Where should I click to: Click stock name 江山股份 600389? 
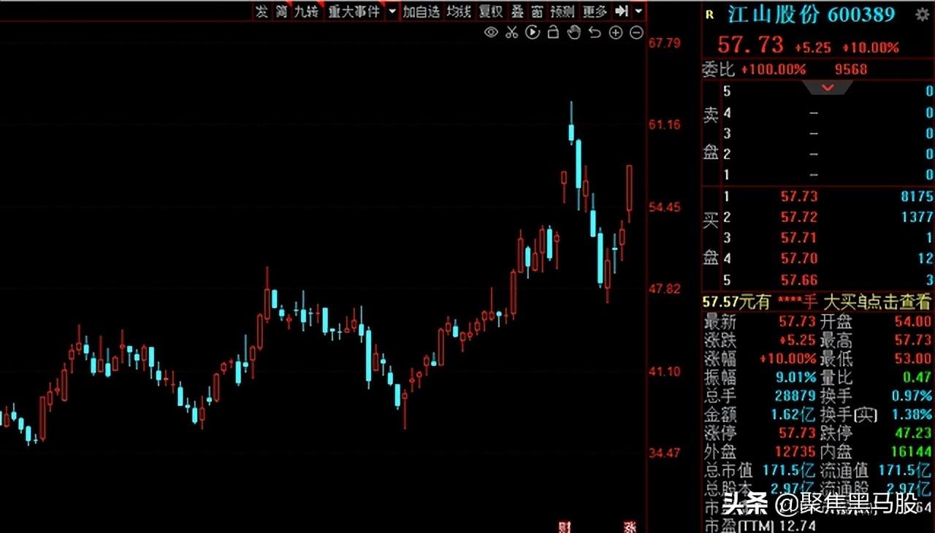point(811,15)
